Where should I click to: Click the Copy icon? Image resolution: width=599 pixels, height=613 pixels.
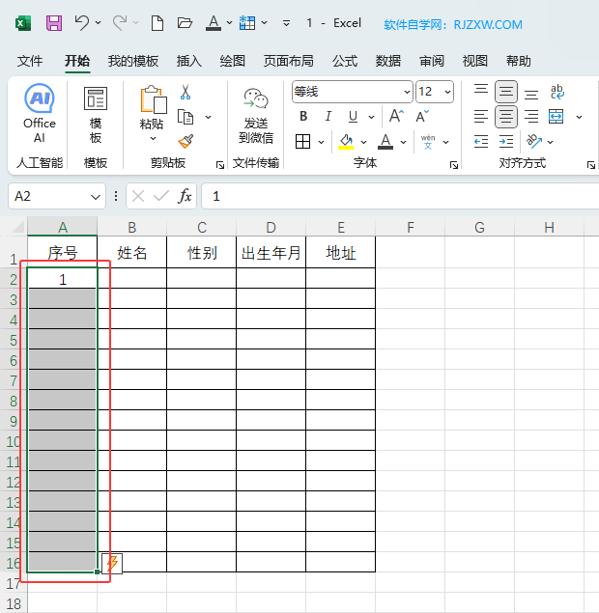[185, 117]
